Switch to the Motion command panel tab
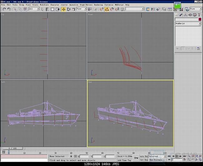This screenshot has width=203, height=166. coord(190,15)
